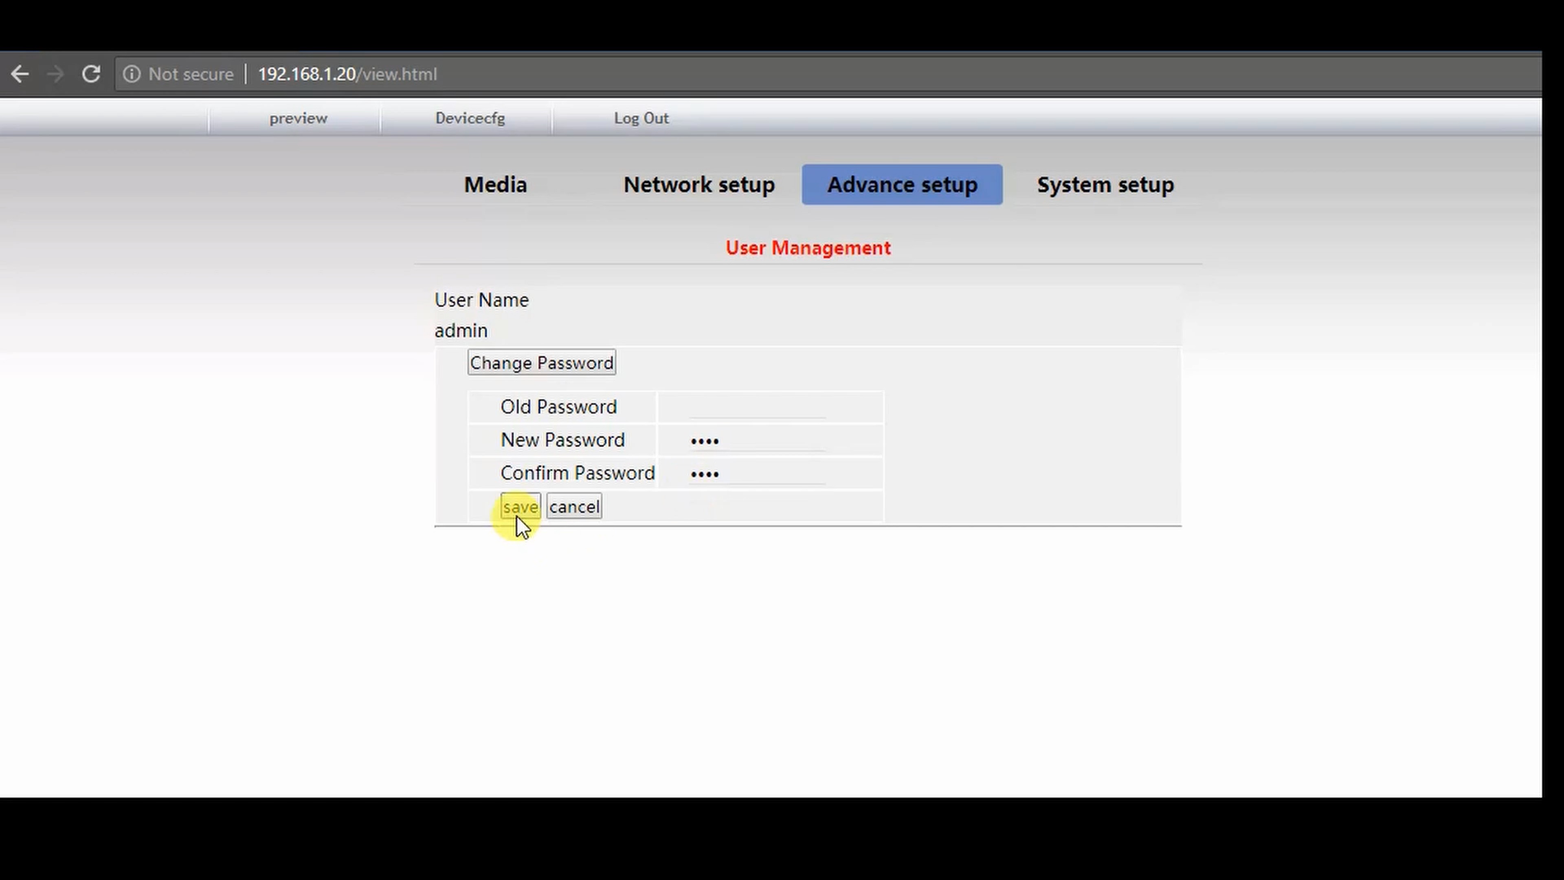Focus the Old Password field
Image resolution: width=1564 pixels, height=880 pixels.
[x=757, y=407]
